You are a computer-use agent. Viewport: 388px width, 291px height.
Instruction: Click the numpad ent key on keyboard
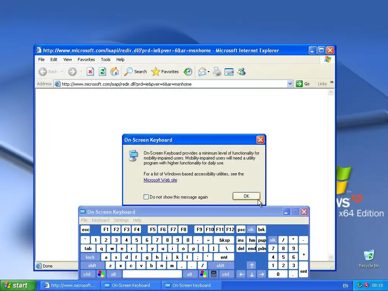(304, 270)
